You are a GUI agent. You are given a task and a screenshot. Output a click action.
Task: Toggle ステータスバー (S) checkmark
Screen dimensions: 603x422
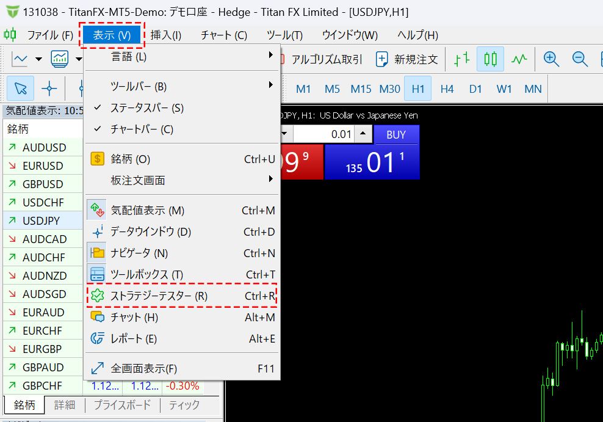coord(146,108)
